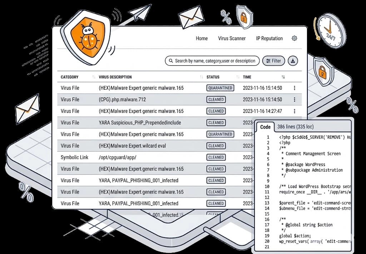Click the sort arrows beside CATEGORY header
Screen dimensions: 366x254
[x=94, y=77]
